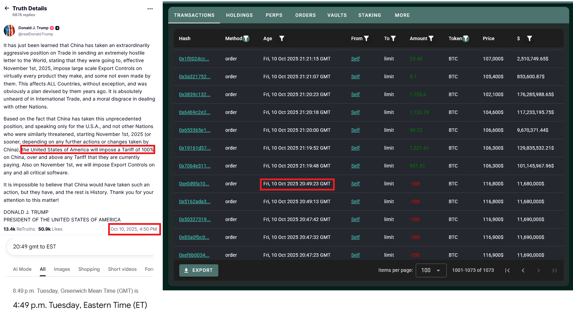
Task: Click the Age column filter icon
Action: (282, 38)
